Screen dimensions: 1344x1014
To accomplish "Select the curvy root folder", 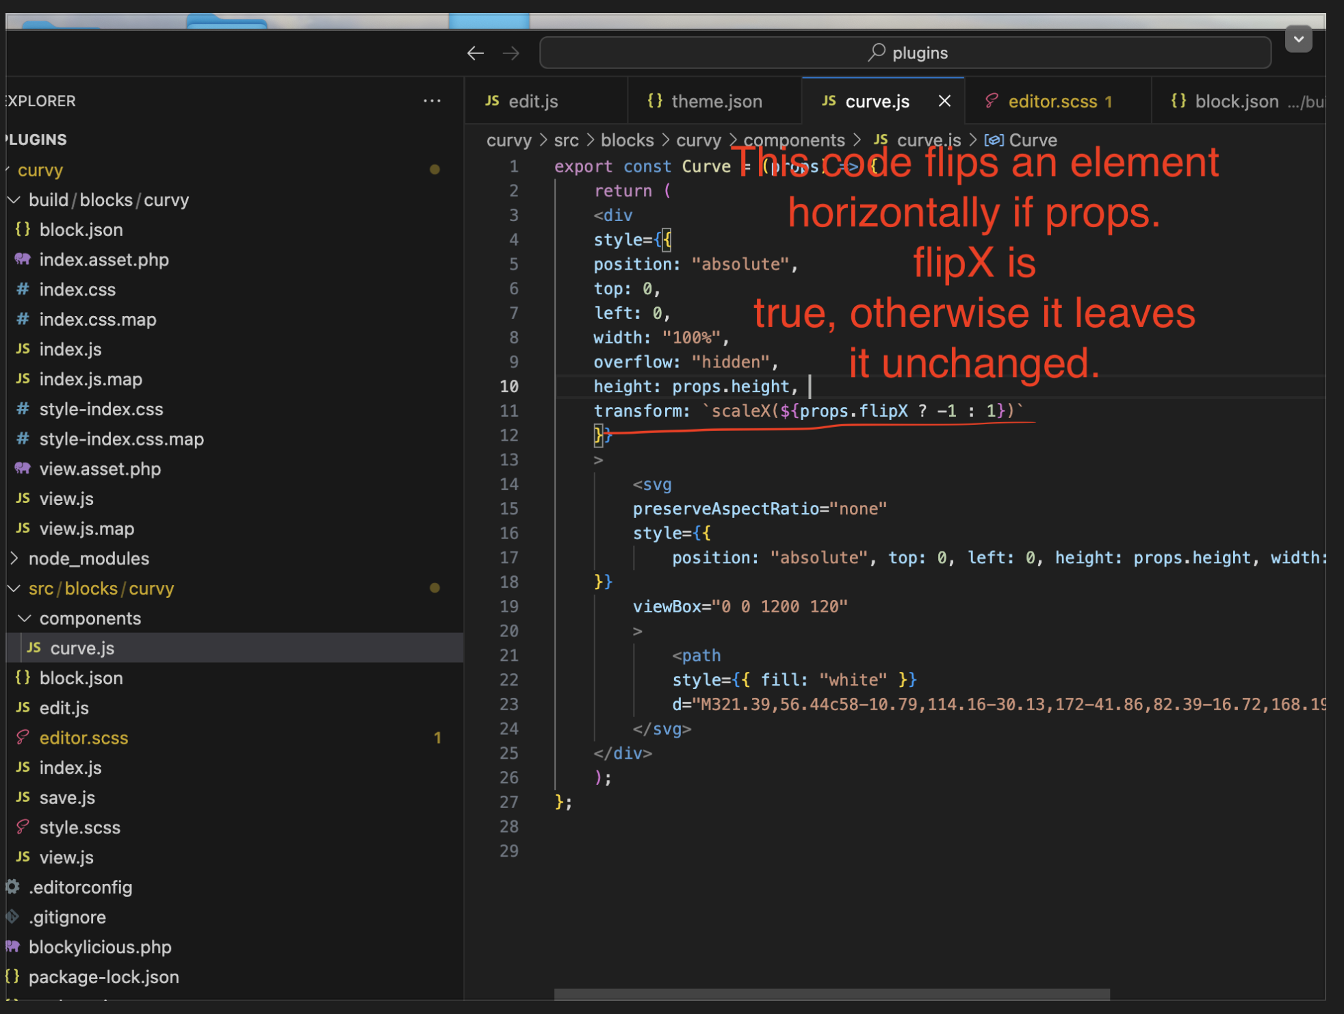I will [235, 170].
